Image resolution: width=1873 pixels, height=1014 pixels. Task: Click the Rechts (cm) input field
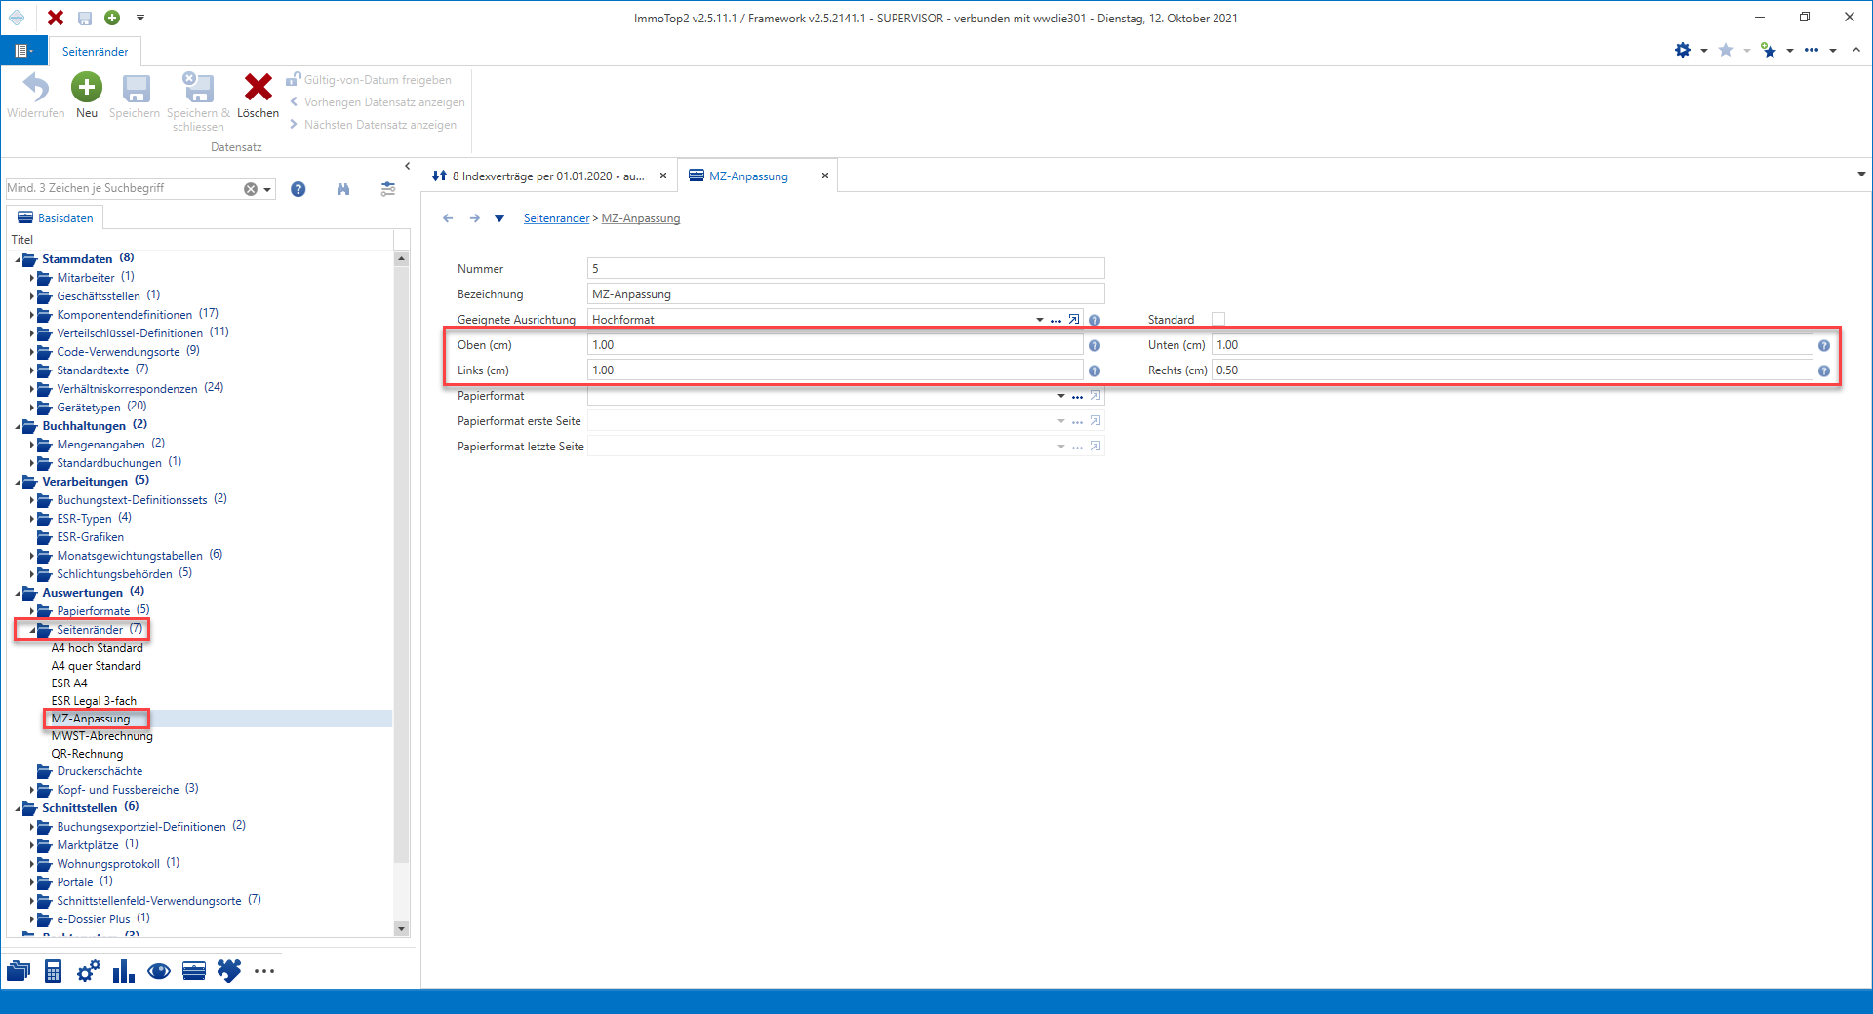pyautogui.click(x=1512, y=370)
